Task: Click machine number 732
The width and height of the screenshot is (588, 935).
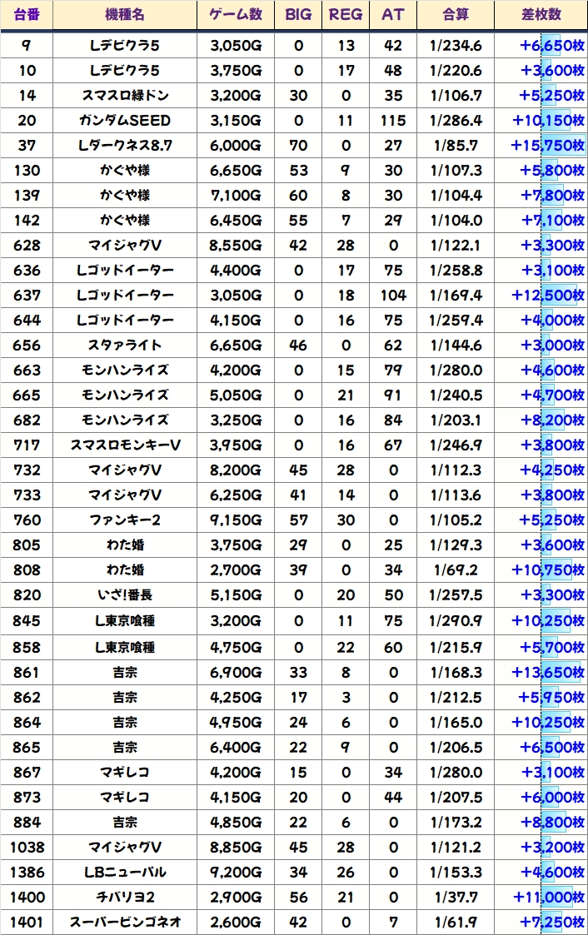Action: [x=27, y=470]
